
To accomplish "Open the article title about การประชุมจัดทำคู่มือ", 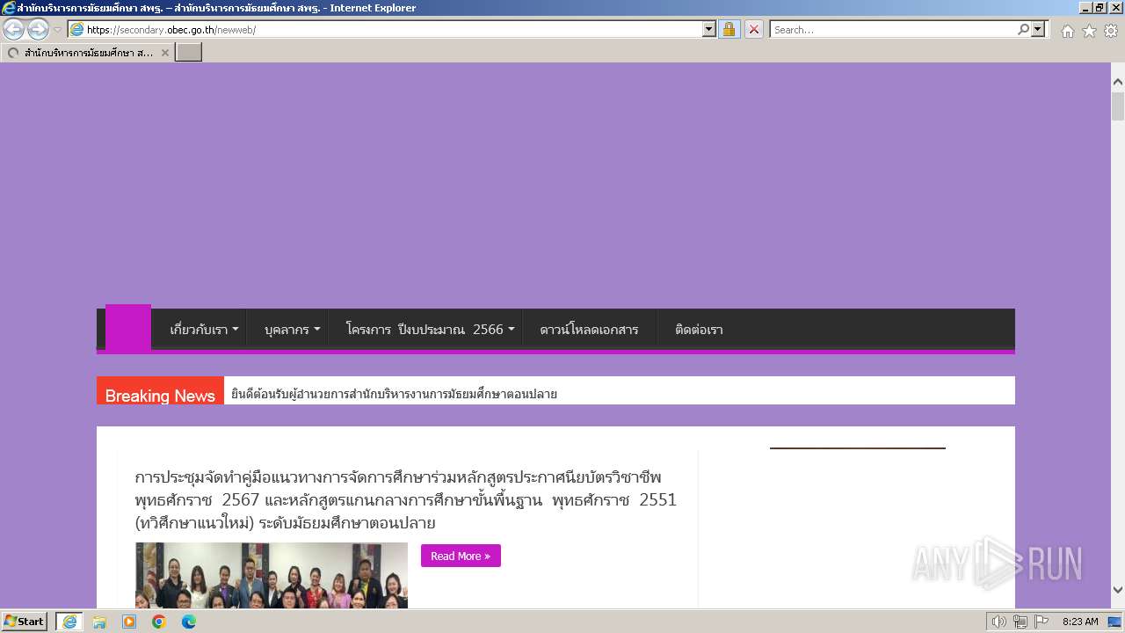I will coord(405,500).
